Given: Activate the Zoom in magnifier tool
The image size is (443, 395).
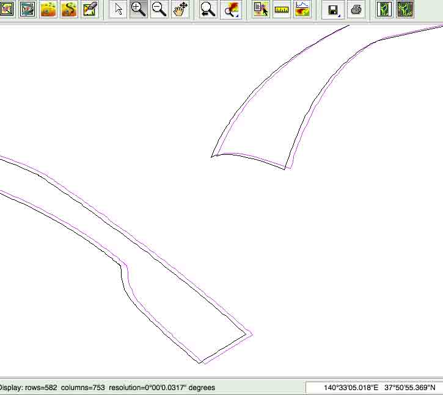Looking at the screenshot, I should pos(139,9).
